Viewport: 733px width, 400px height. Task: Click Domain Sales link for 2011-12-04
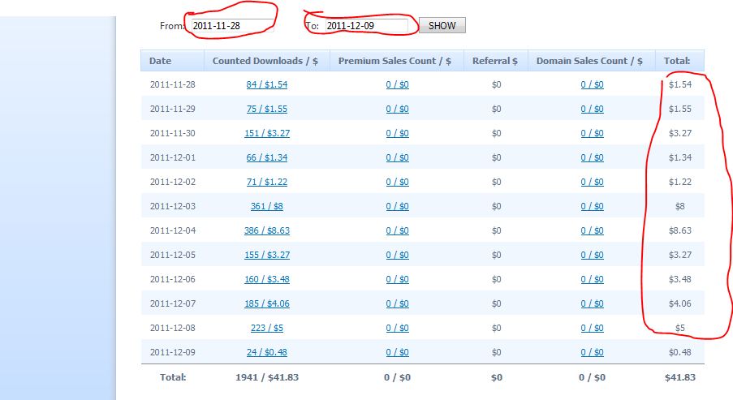click(592, 230)
